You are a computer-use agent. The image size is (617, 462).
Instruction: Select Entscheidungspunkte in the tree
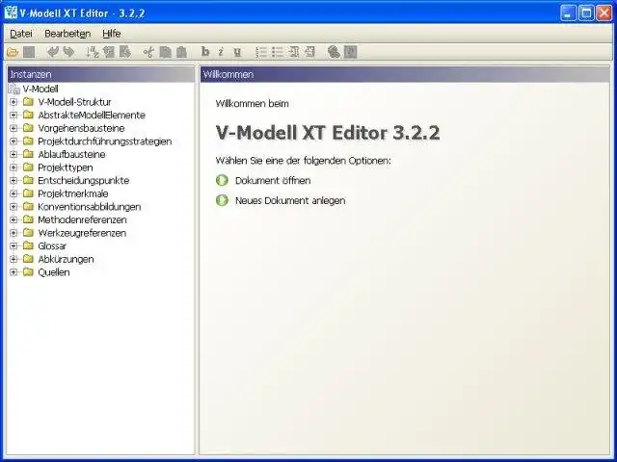tap(84, 180)
